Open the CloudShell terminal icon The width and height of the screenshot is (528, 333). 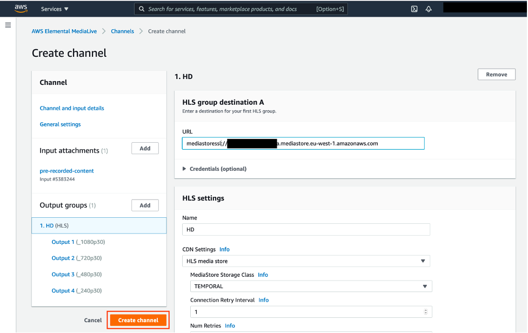pyautogui.click(x=413, y=9)
